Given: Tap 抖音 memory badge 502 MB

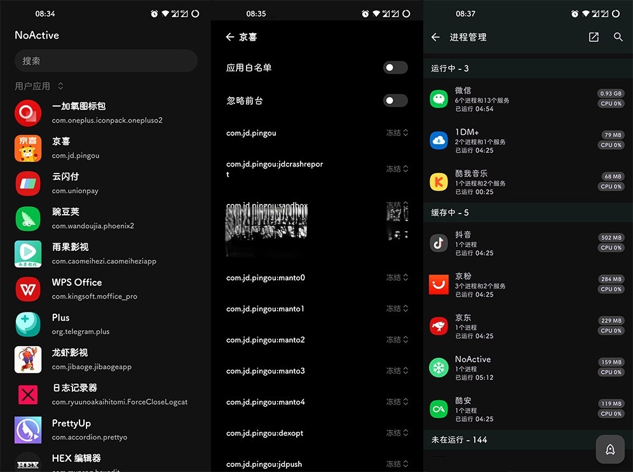Looking at the screenshot, I should click(x=611, y=238).
